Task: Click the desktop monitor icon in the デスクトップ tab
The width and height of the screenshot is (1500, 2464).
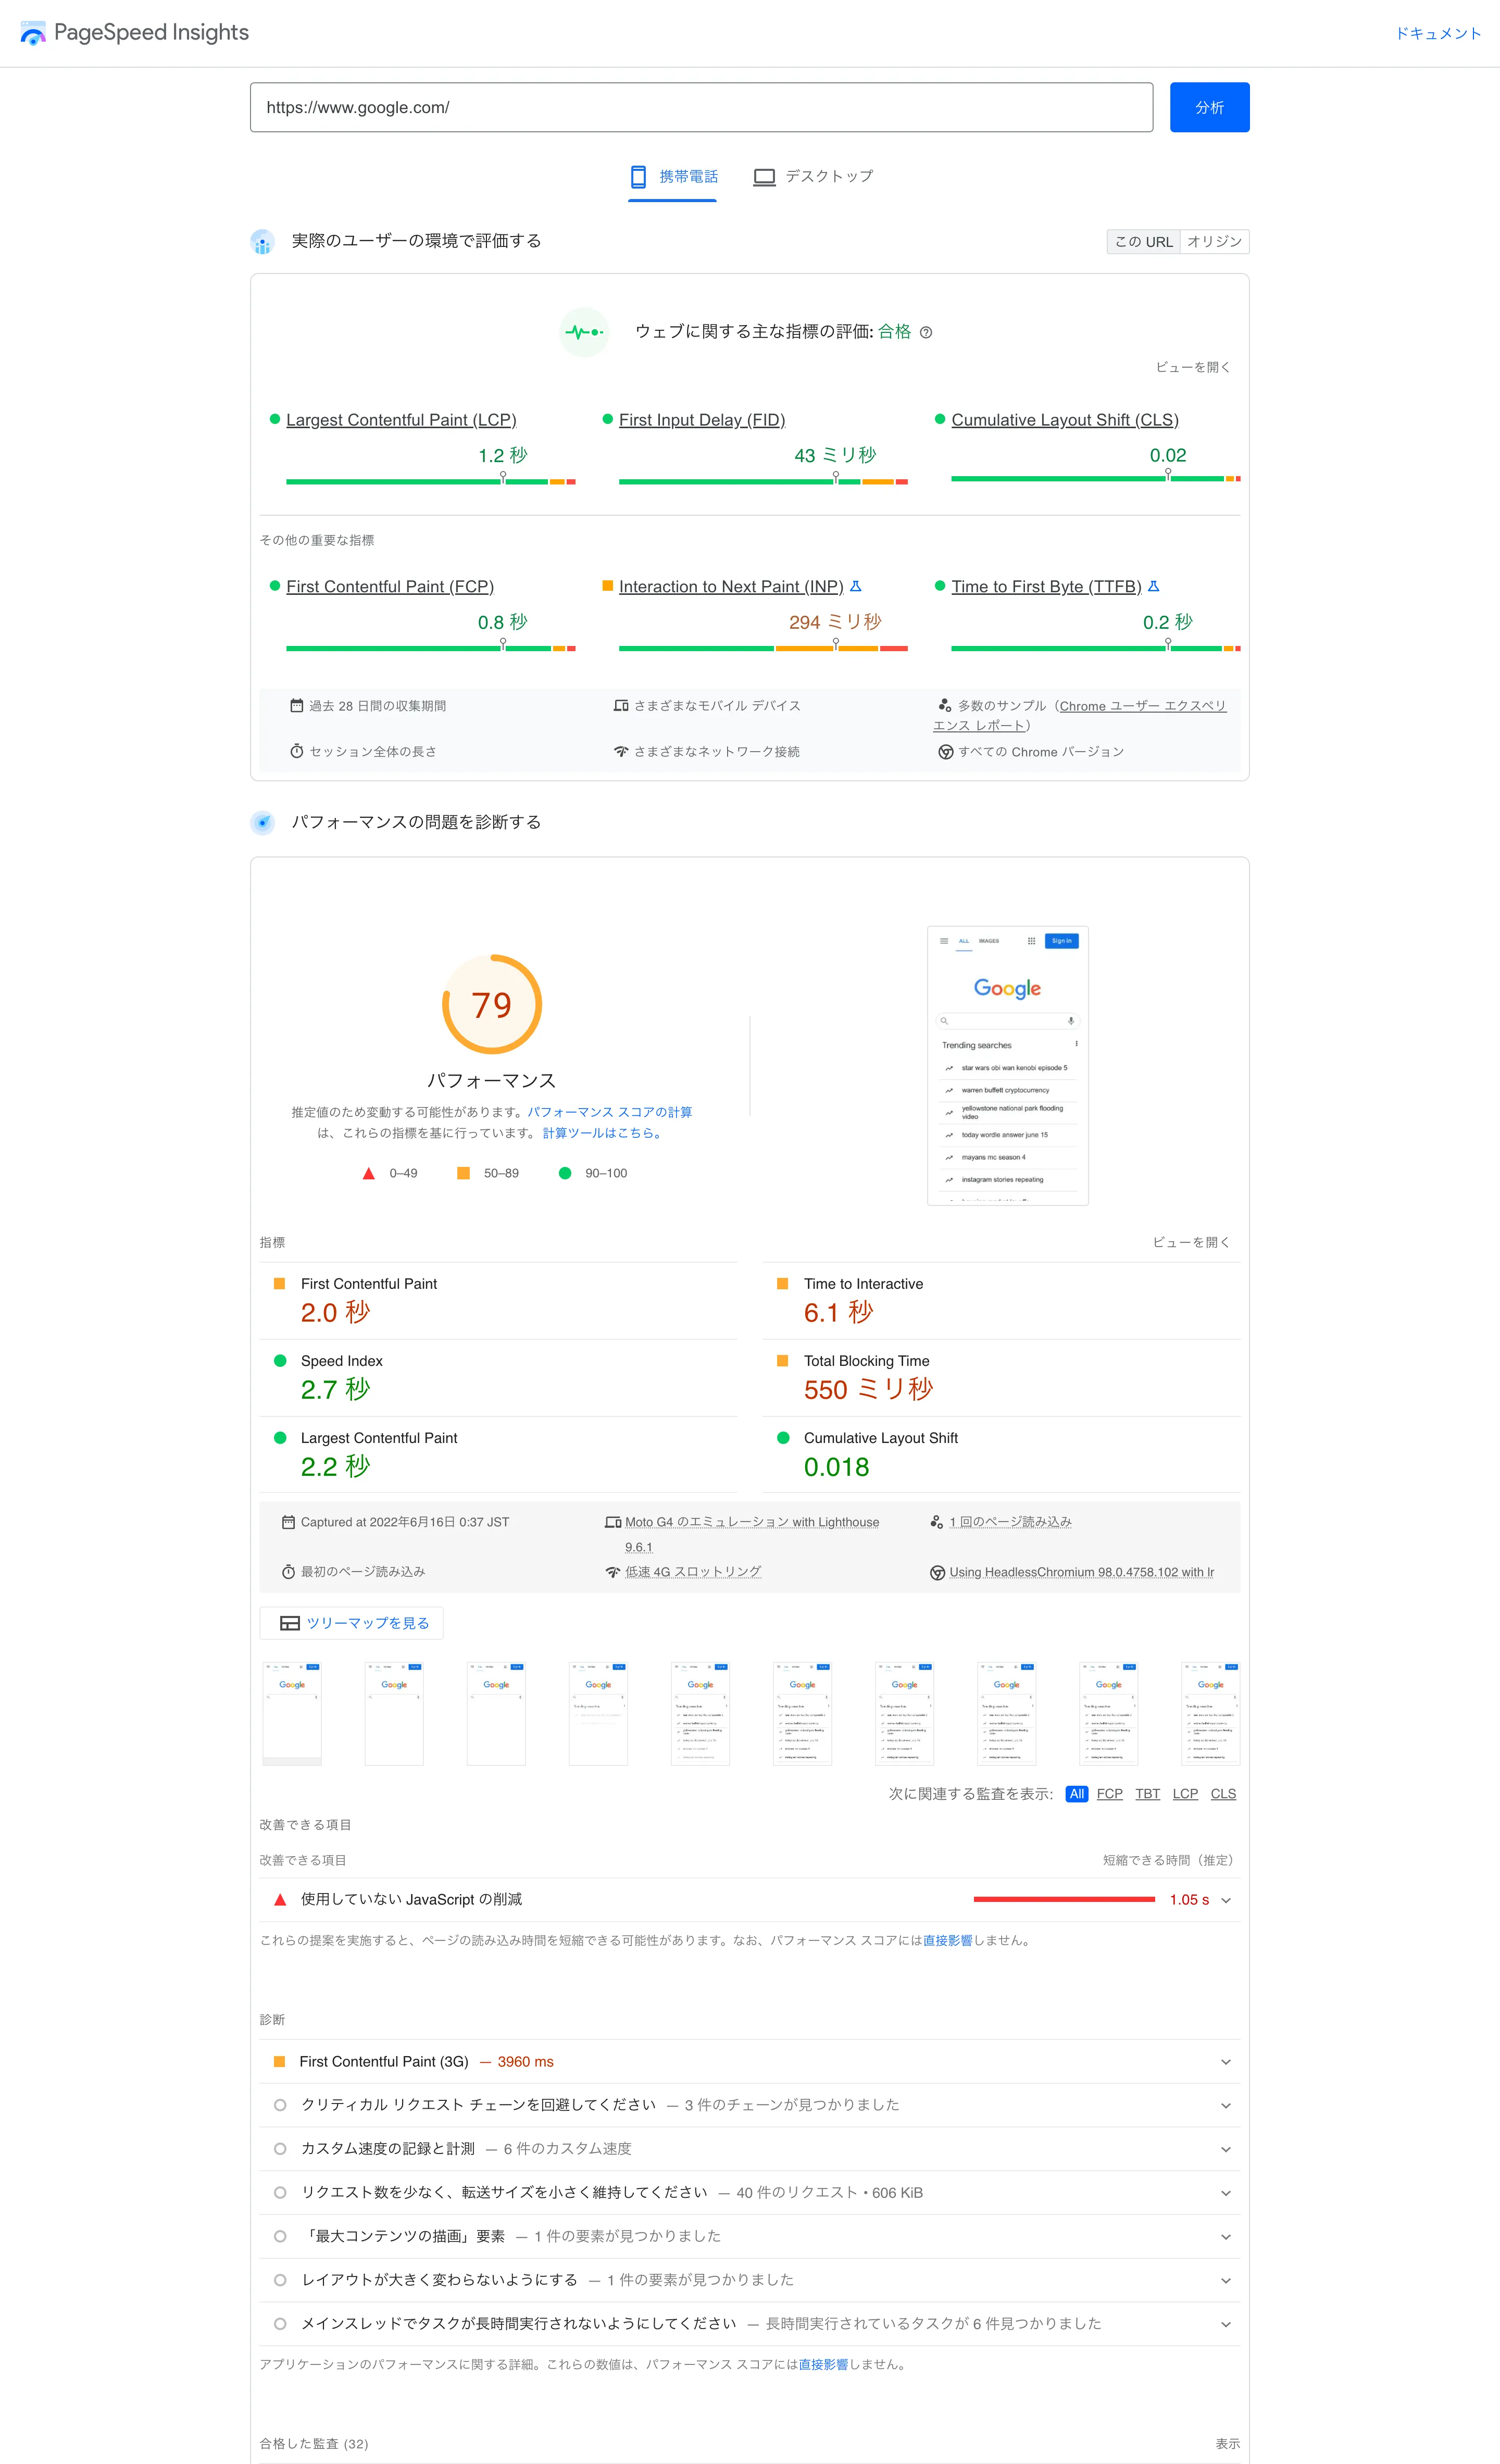Action: [764, 177]
